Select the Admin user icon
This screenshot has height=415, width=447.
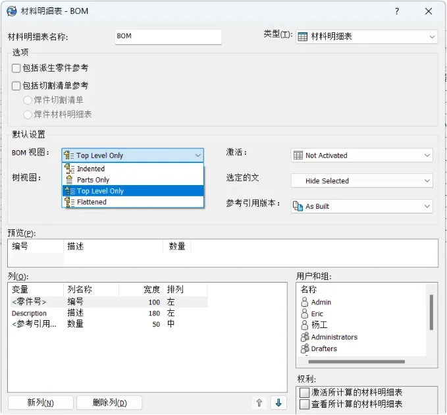(304, 302)
